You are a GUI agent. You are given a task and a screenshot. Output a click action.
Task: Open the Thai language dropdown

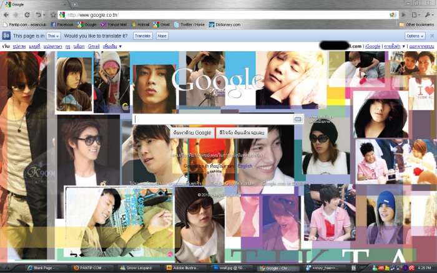(x=53, y=36)
